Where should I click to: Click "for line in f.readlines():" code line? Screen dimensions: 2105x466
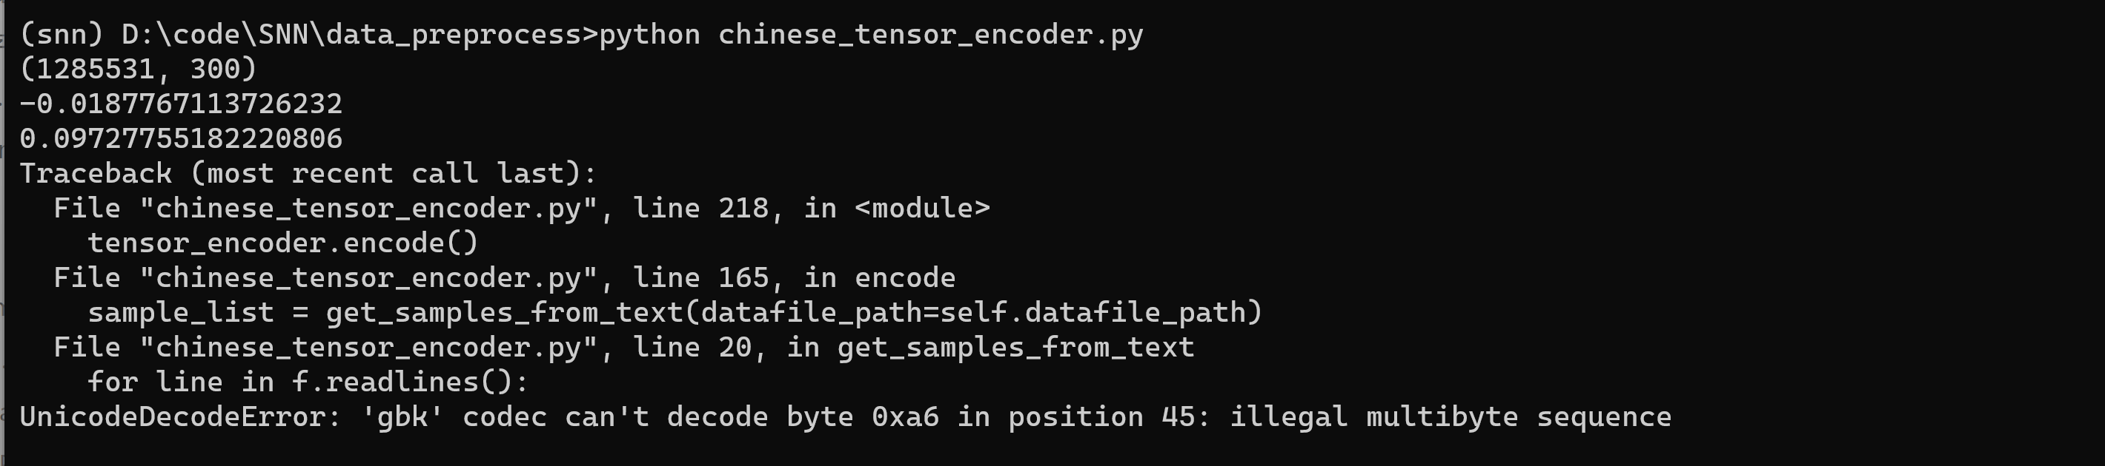tap(308, 382)
